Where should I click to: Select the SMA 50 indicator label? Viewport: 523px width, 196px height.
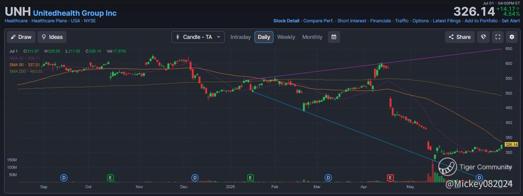[x=24, y=65]
